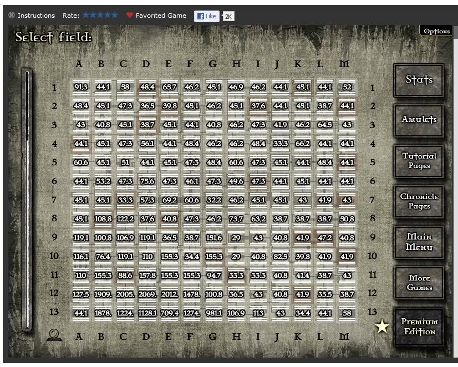Pick field L9 showing 47.2
Screen dimensions: 458x367
pyautogui.click(x=325, y=238)
